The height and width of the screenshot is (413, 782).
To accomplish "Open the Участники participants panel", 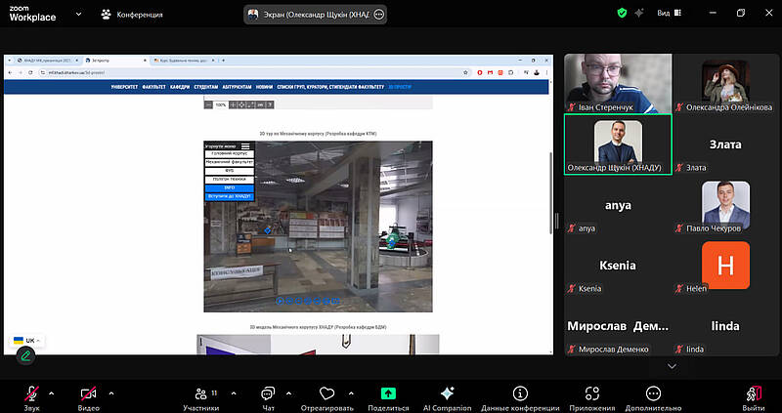I will click(x=200, y=392).
